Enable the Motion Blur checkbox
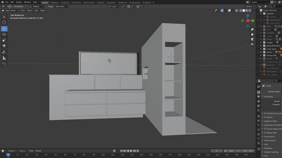The image size is (282, 158). (x=265, y=133)
